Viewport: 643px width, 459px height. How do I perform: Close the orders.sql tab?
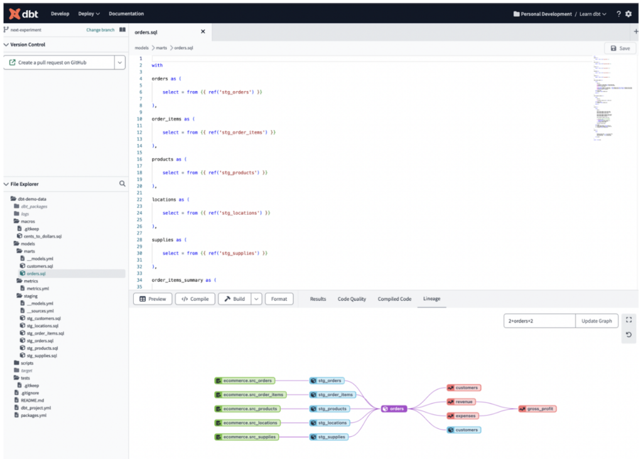click(203, 31)
